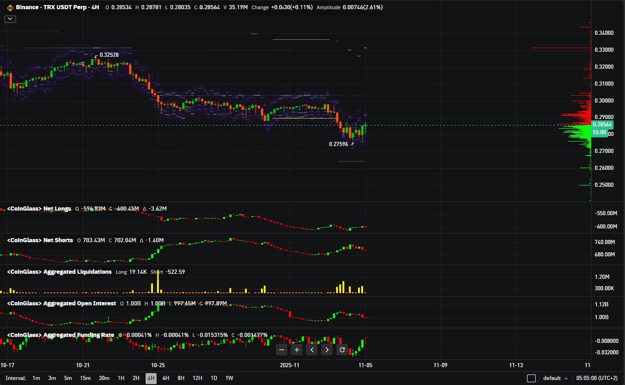This screenshot has height=385, width=625.
Task: Reset the chart view with the refresh icon
Action: [x=342, y=350]
